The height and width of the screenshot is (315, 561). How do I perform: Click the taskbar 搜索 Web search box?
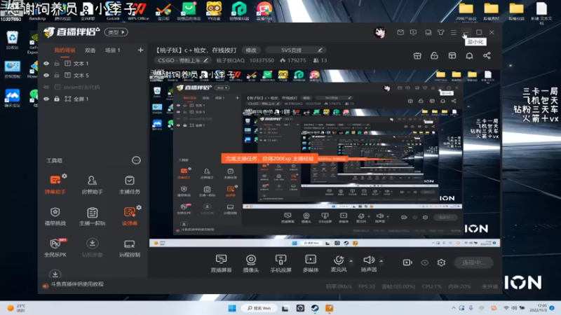[x=259, y=308]
